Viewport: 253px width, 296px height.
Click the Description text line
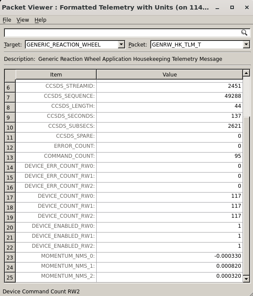[113, 59]
